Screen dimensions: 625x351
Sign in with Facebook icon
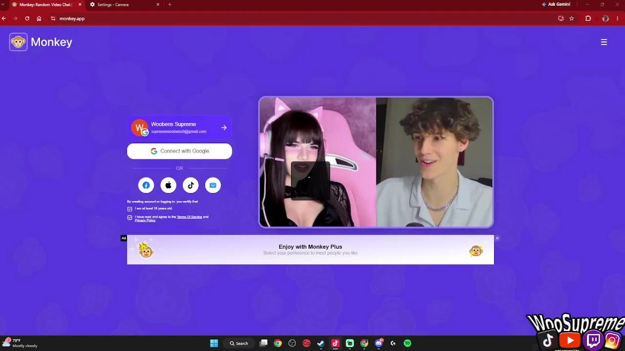click(x=146, y=185)
